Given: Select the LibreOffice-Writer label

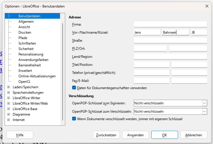Looking at the screenshot, I should click(26, 98).
